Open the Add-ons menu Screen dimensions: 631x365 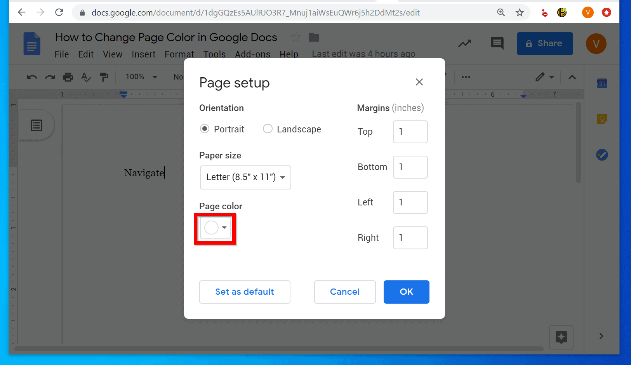point(253,54)
